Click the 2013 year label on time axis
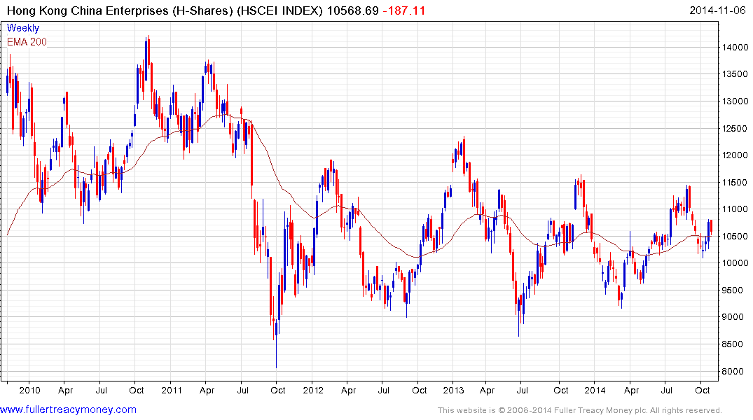The height and width of the screenshot is (420, 753). (453, 390)
